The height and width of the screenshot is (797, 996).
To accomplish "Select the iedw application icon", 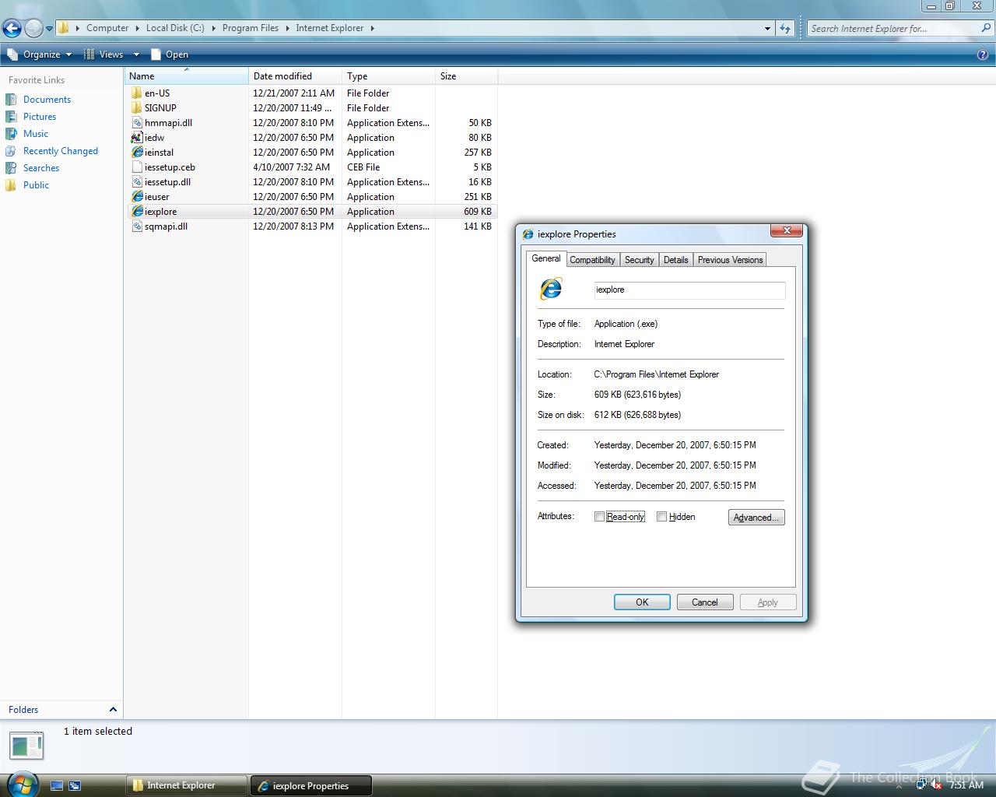I will tap(137, 138).
